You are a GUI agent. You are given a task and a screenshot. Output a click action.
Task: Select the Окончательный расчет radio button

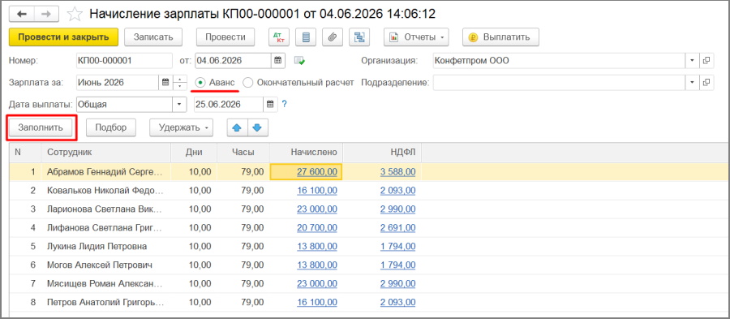pyautogui.click(x=248, y=83)
